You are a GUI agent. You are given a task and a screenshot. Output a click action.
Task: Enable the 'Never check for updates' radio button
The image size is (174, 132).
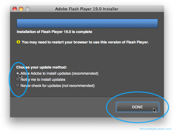pyautogui.click(x=18, y=86)
